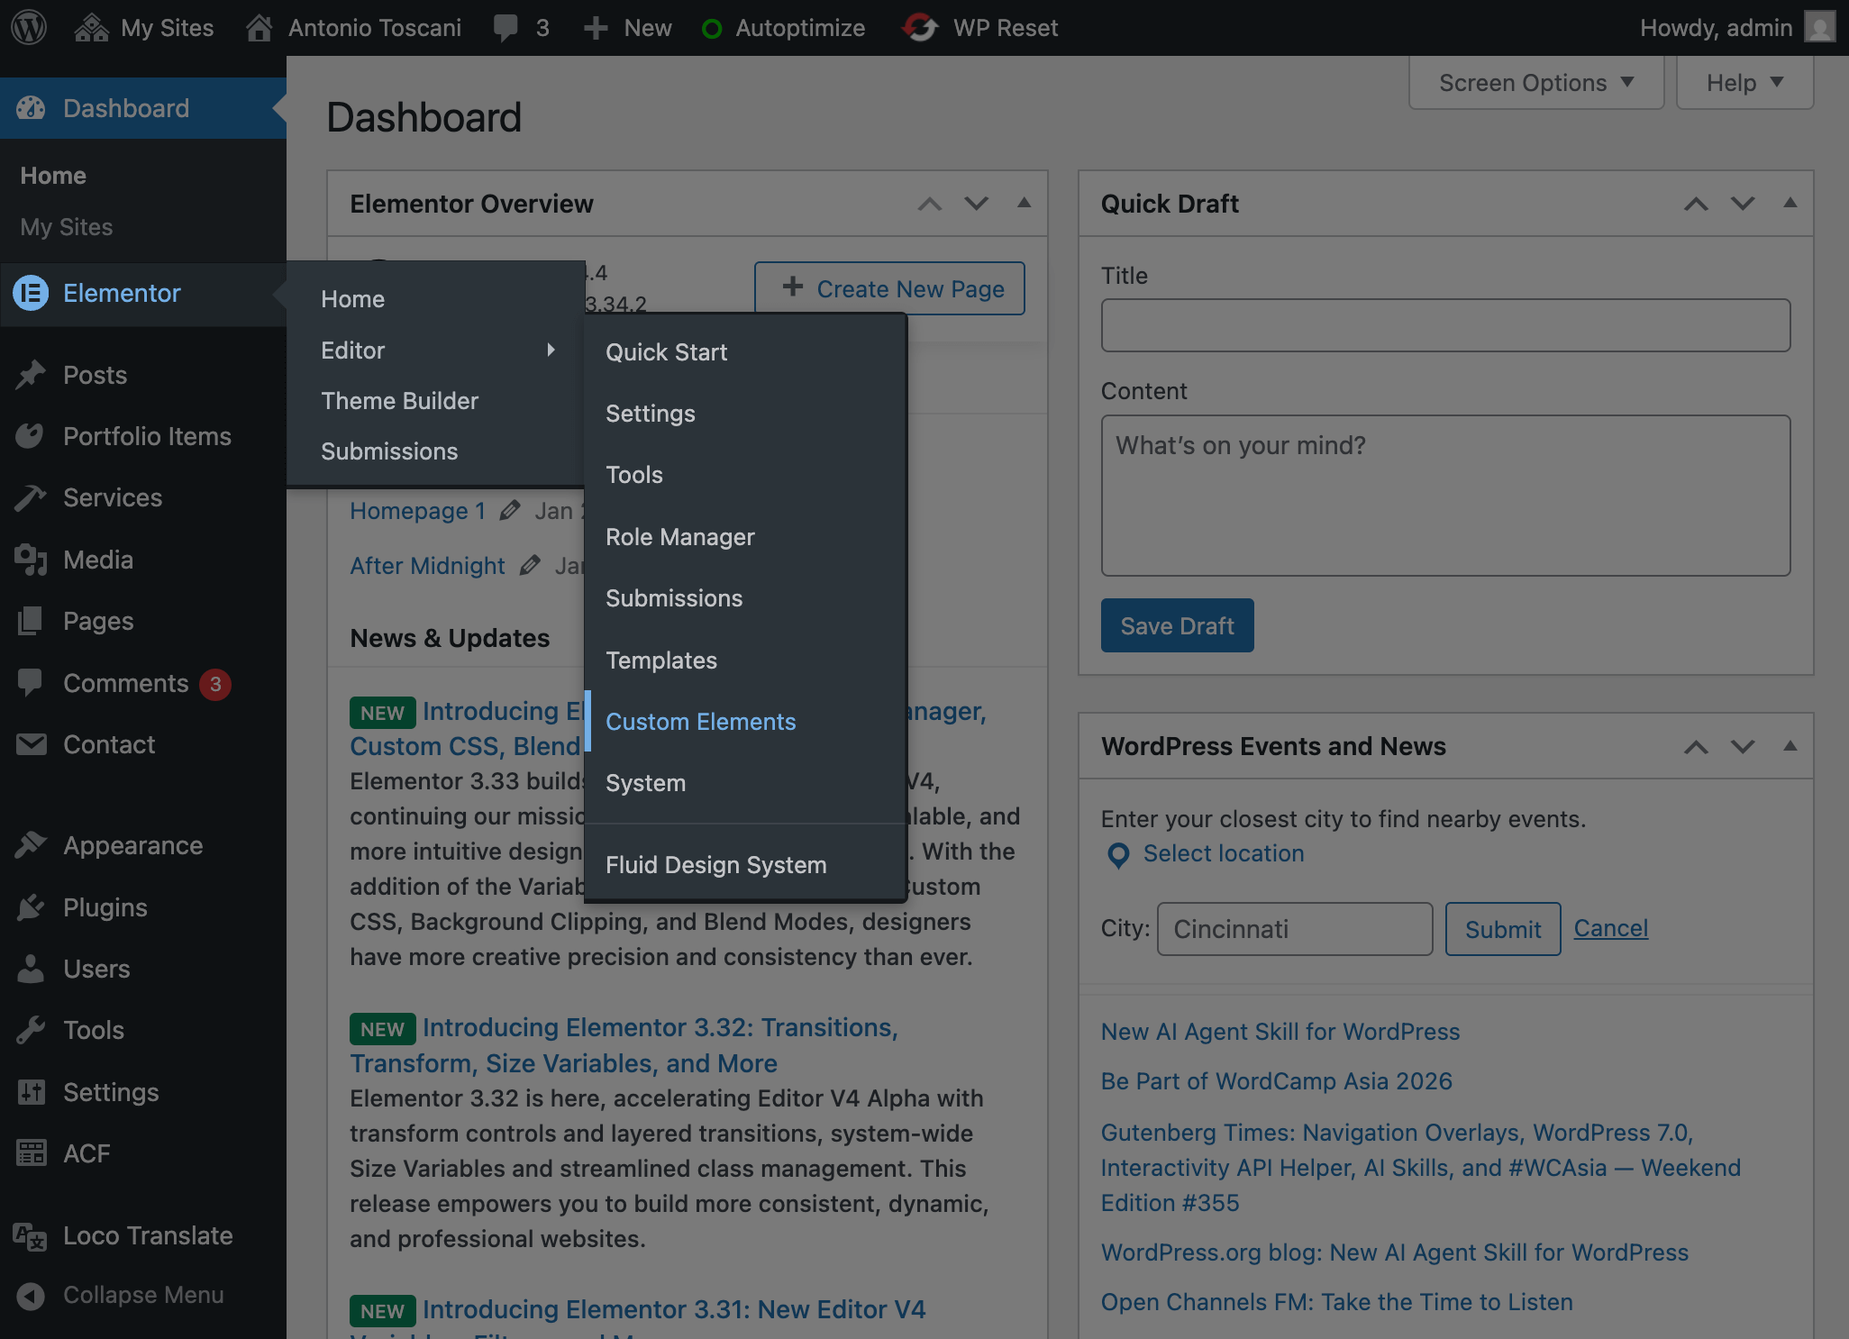1849x1339 pixels.
Task: Click the Portfolio Items sidebar icon
Action: [x=31, y=436]
